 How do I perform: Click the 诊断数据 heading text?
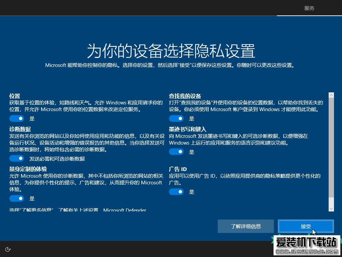(20, 129)
